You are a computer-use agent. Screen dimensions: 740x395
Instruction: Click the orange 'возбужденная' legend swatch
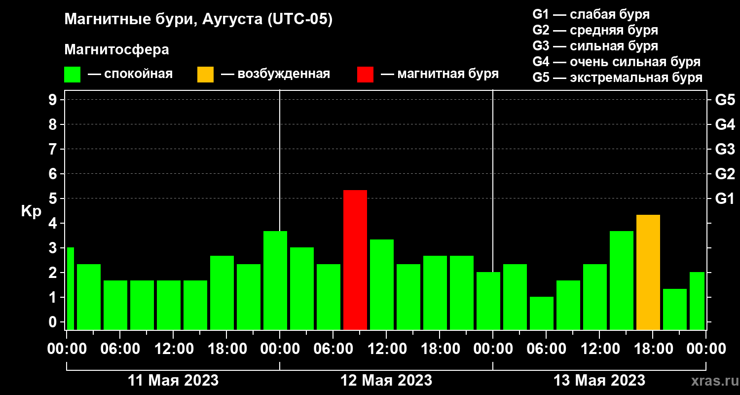(x=206, y=75)
